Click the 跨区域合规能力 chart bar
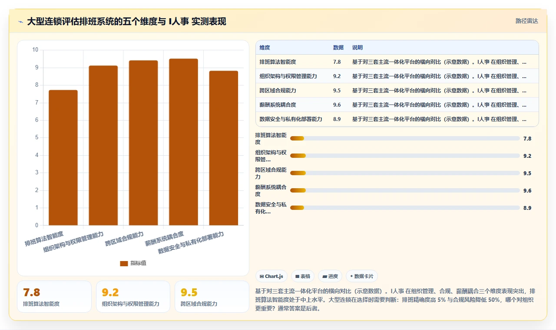Screen dimensions: 556x330 pos(143,143)
